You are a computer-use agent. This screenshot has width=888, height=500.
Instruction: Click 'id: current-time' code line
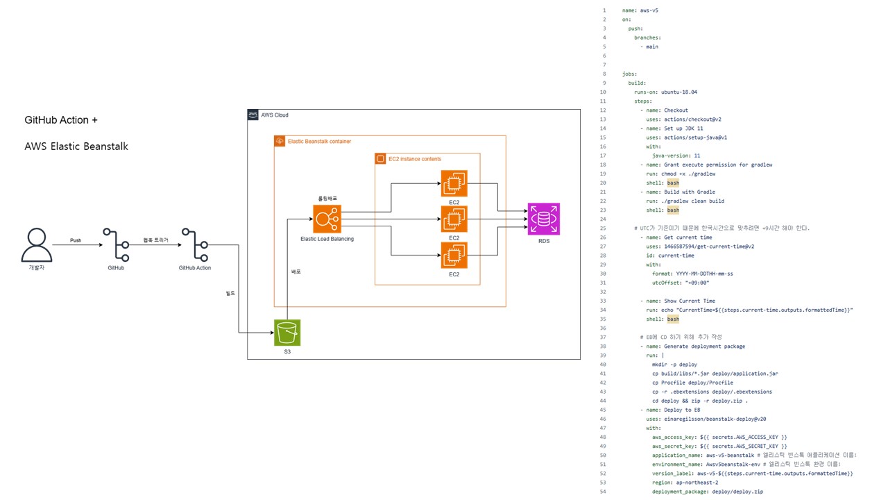[670, 255]
